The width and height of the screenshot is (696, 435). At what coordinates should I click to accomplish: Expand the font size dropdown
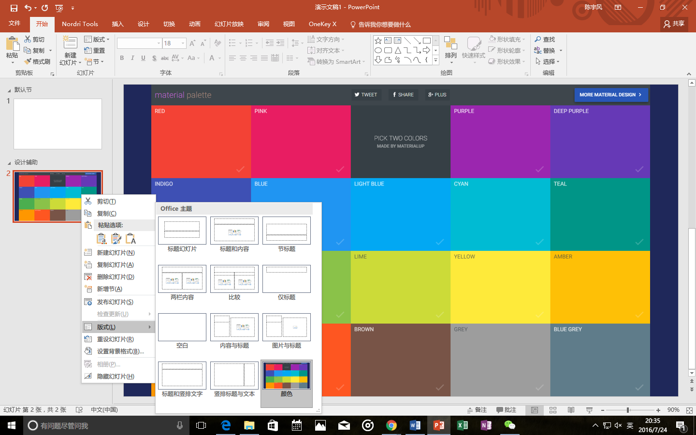(x=183, y=43)
